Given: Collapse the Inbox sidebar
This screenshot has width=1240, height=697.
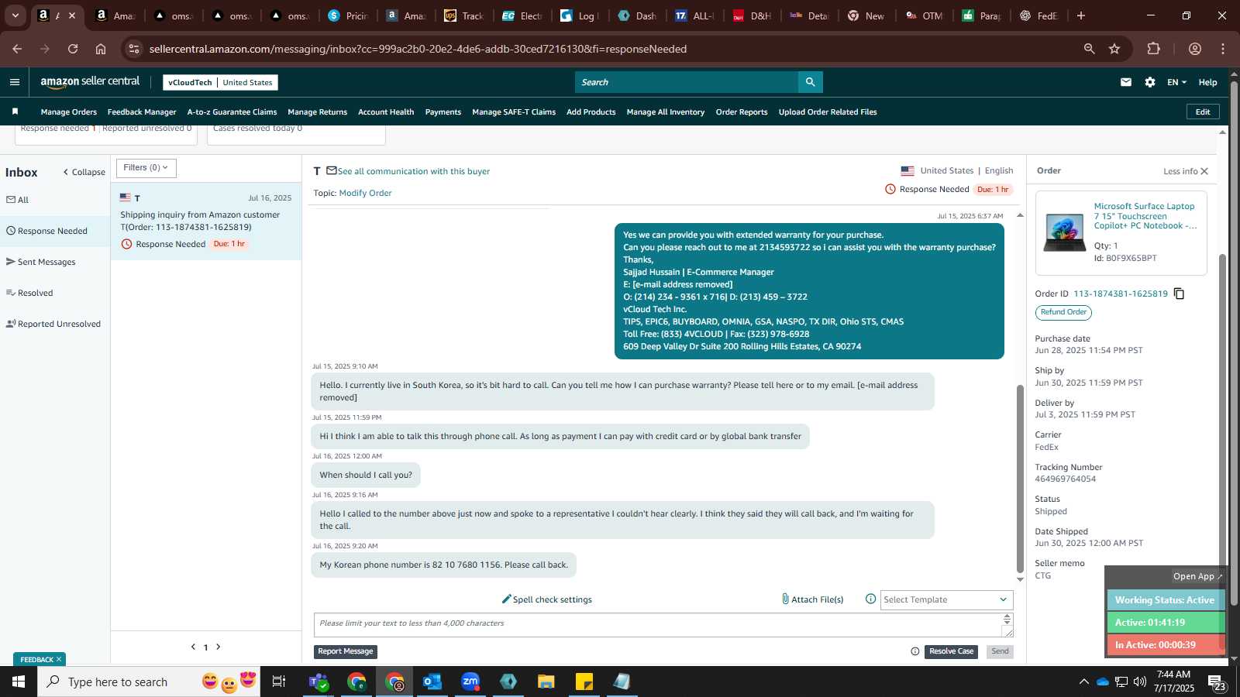Looking at the screenshot, I should [x=84, y=172].
